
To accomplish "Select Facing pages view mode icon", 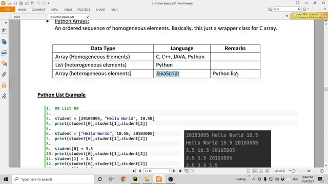I will click(x=261, y=171).
